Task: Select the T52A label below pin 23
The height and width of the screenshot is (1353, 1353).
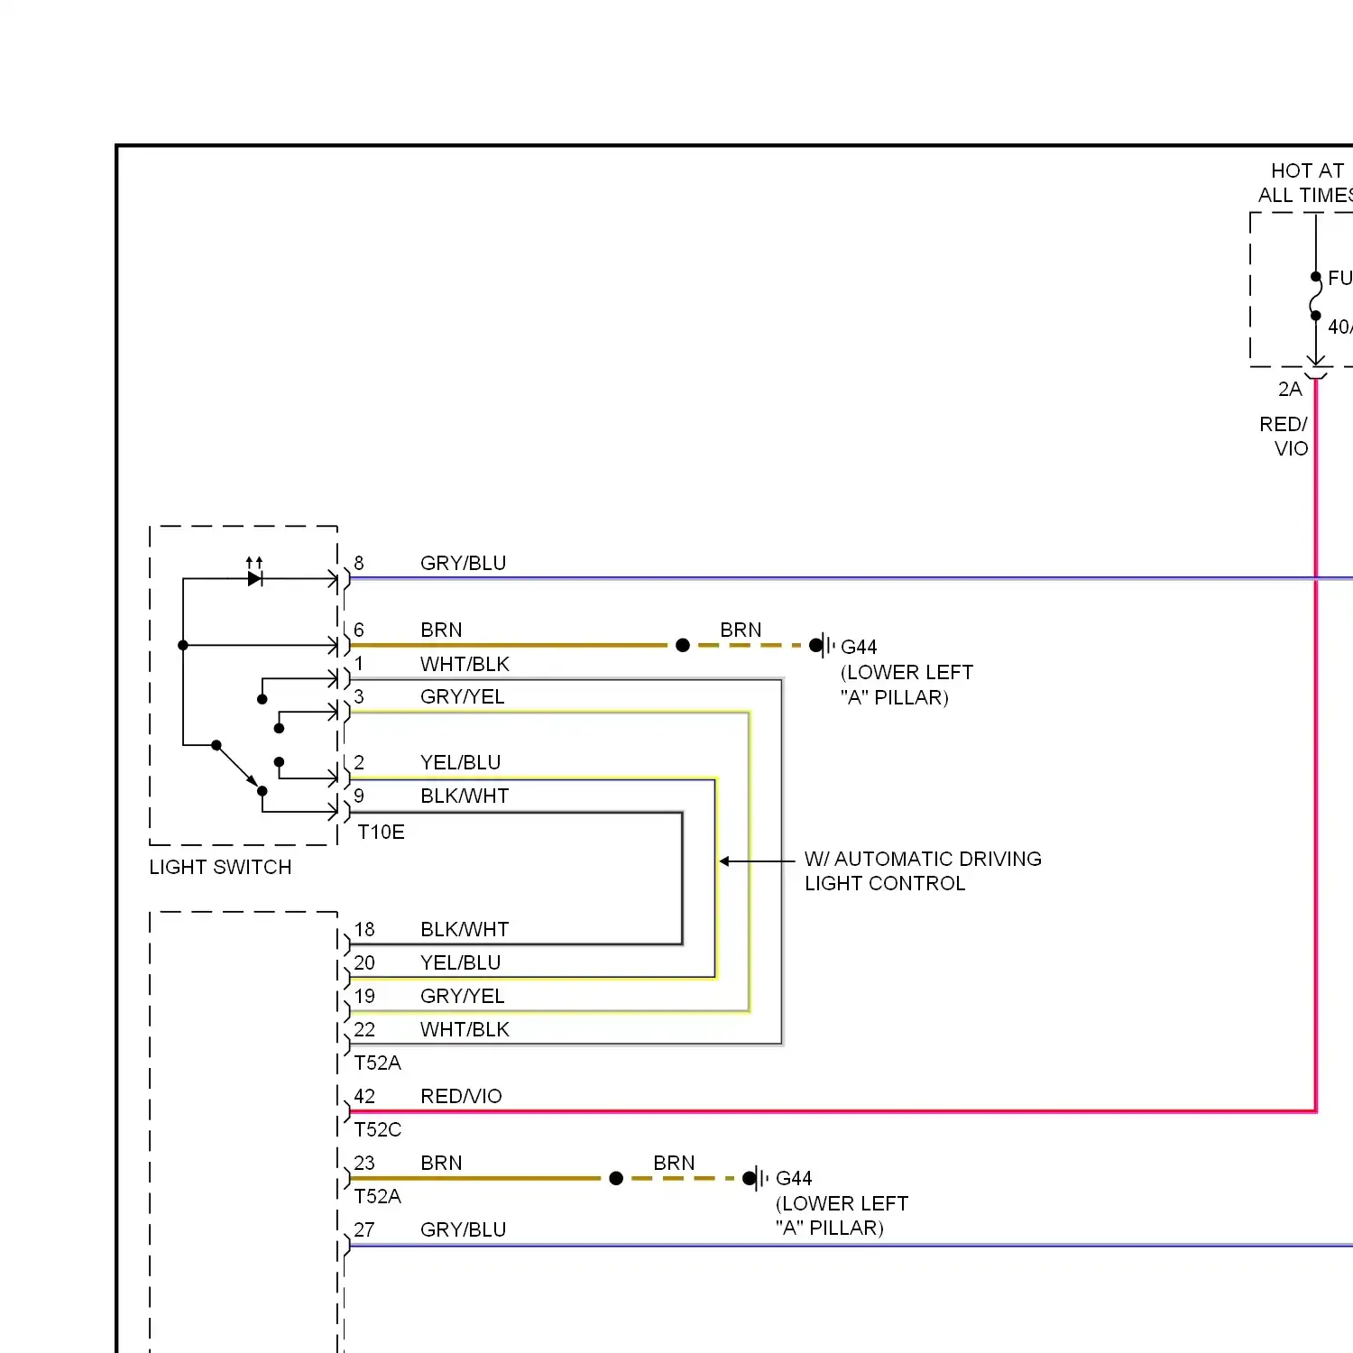Action: 377,1196
